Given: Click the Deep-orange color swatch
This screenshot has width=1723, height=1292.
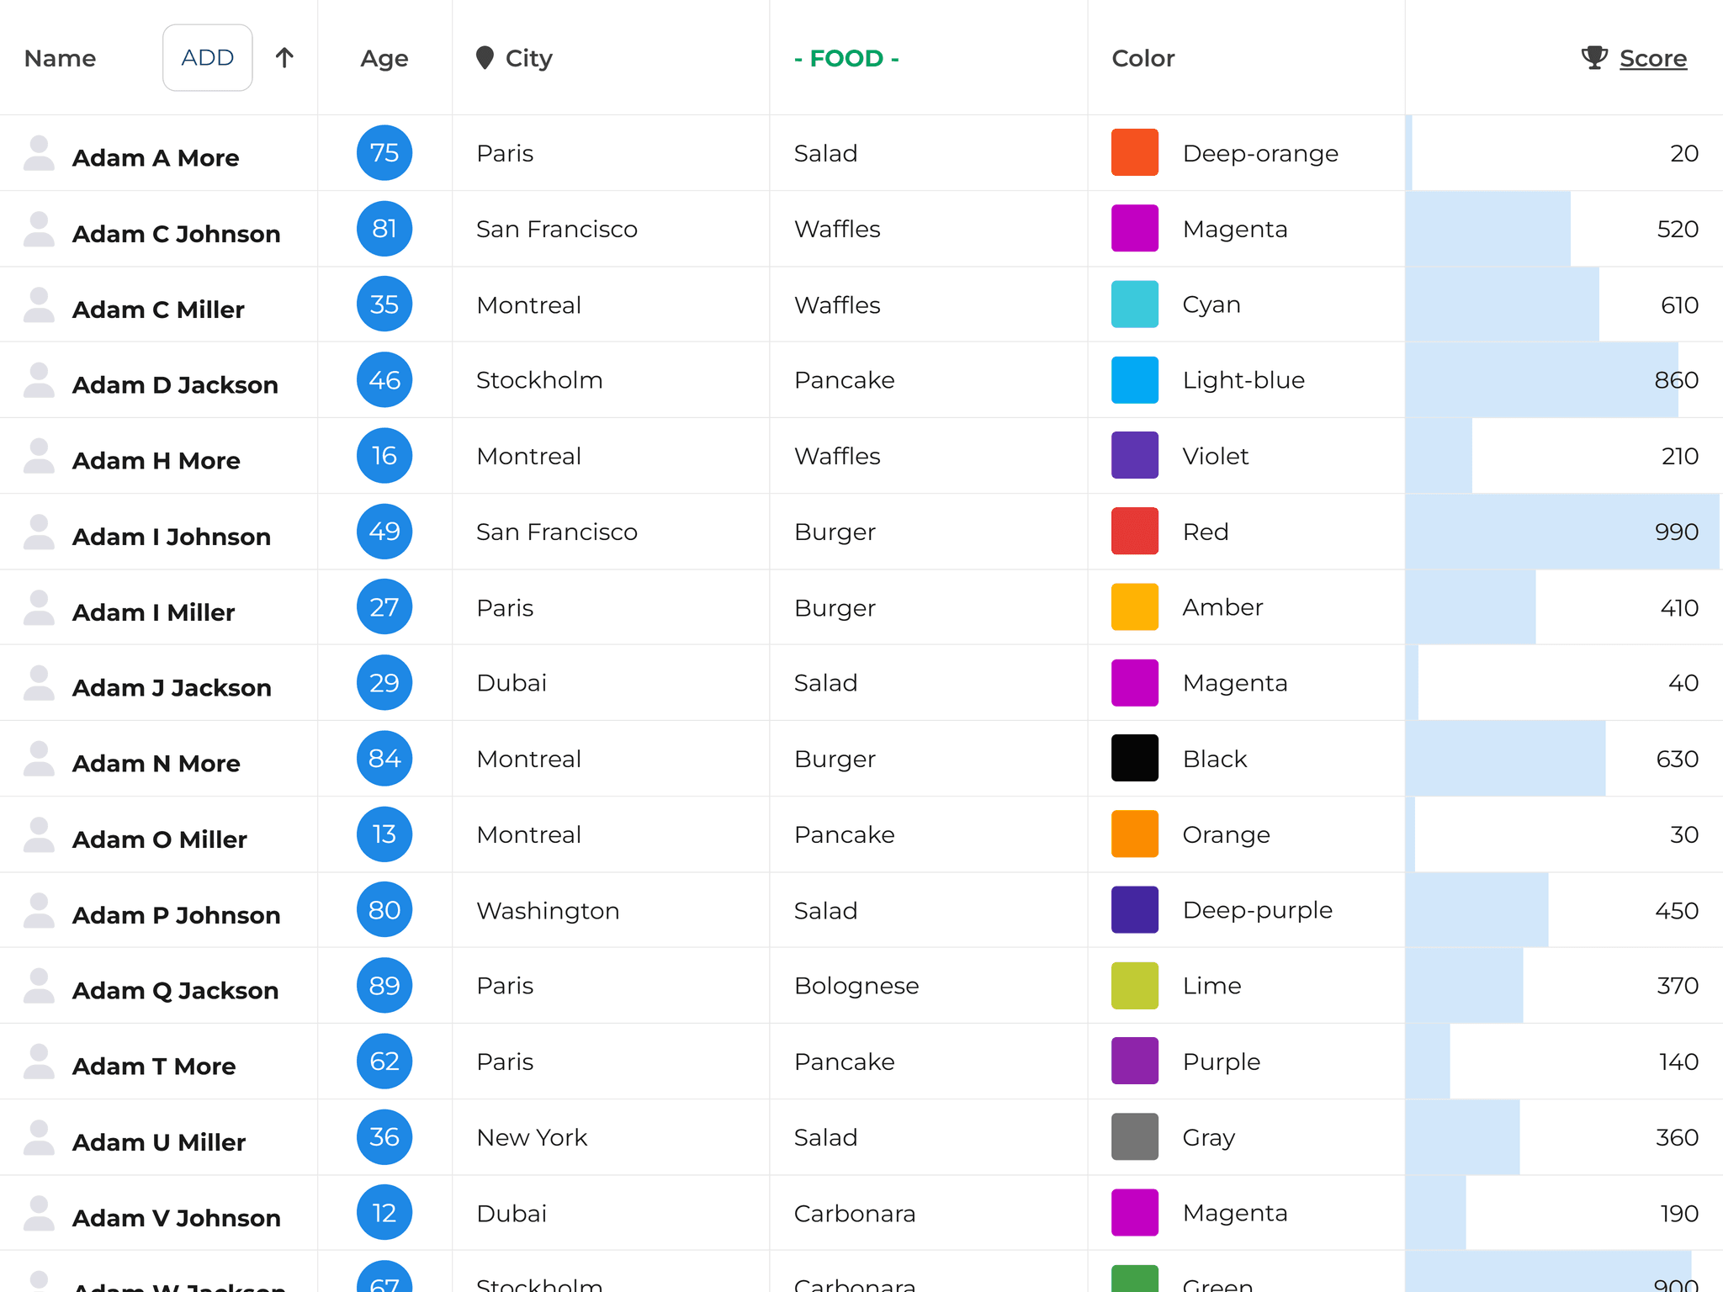Looking at the screenshot, I should pos(1134,153).
